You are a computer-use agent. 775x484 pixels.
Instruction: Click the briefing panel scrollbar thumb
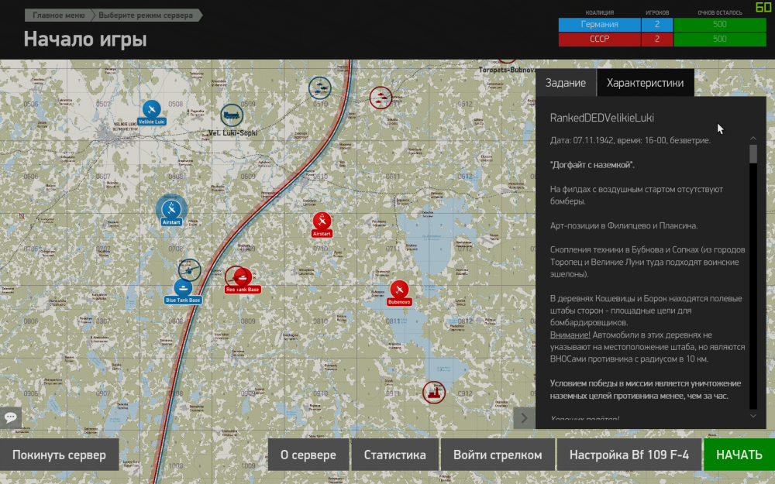click(x=753, y=153)
